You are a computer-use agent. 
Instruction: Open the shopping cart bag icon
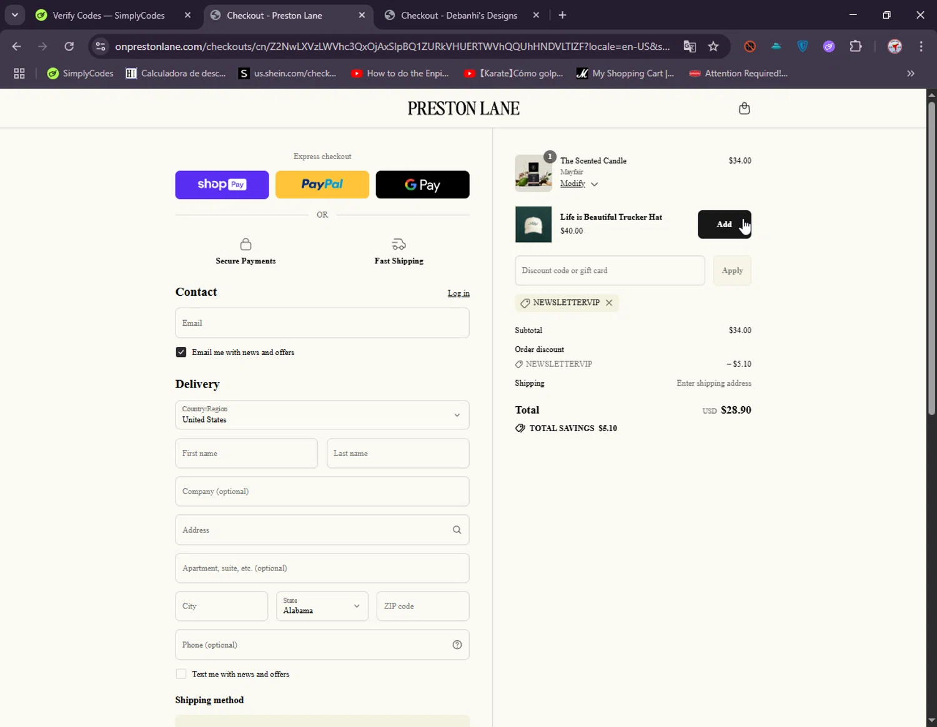[744, 109]
